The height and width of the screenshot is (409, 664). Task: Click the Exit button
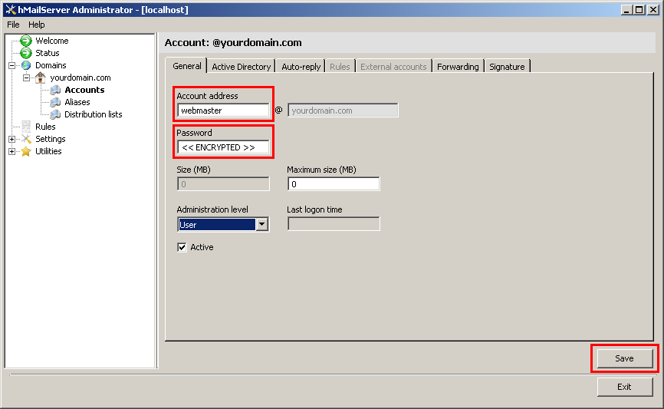(x=625, y=387)
